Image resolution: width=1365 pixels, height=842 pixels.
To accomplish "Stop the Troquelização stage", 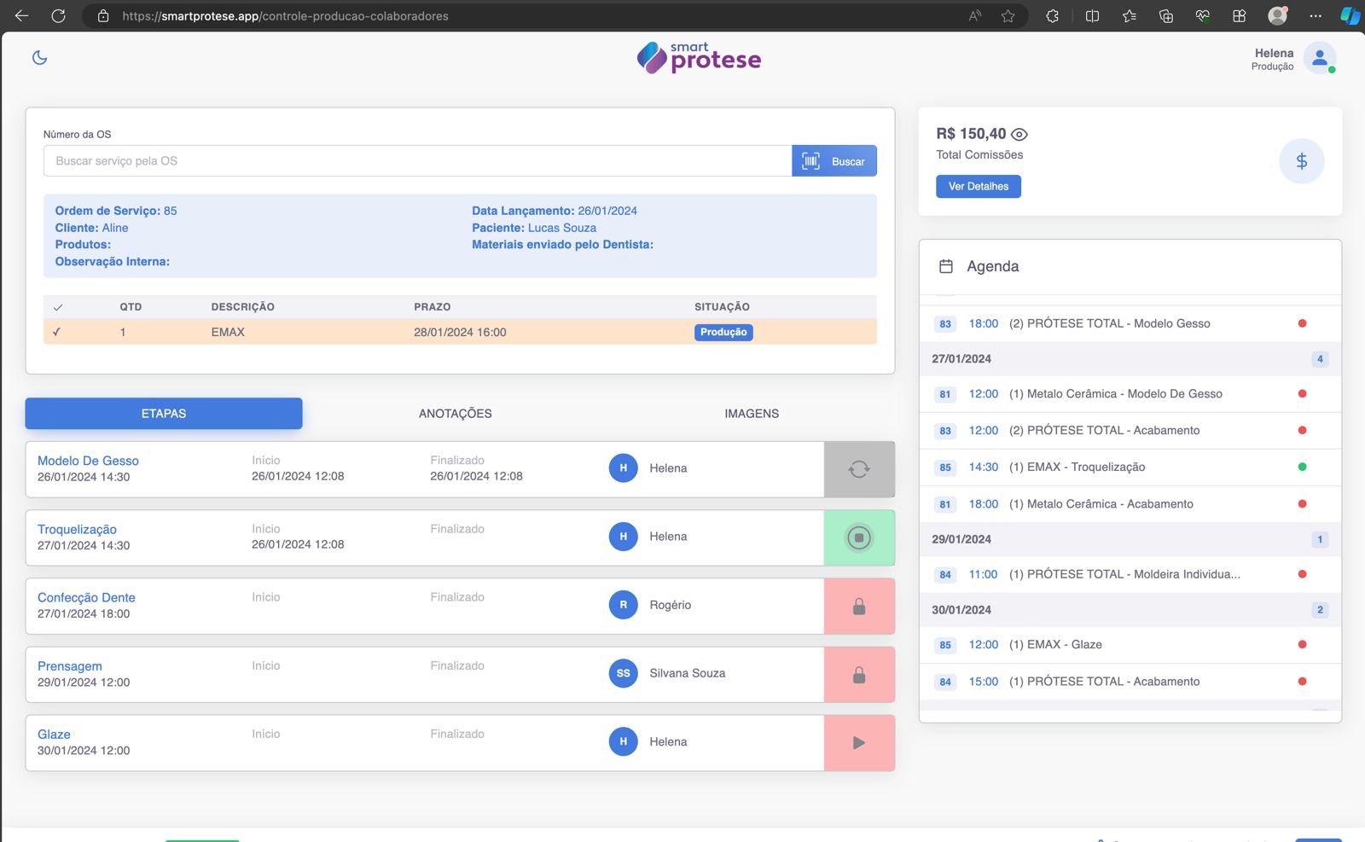I will (859, 537).
